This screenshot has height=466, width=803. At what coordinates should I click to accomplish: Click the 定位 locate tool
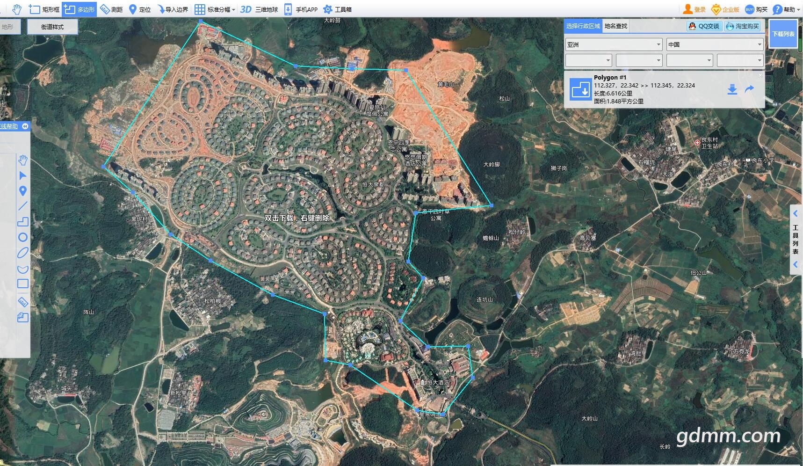(139, 9)
